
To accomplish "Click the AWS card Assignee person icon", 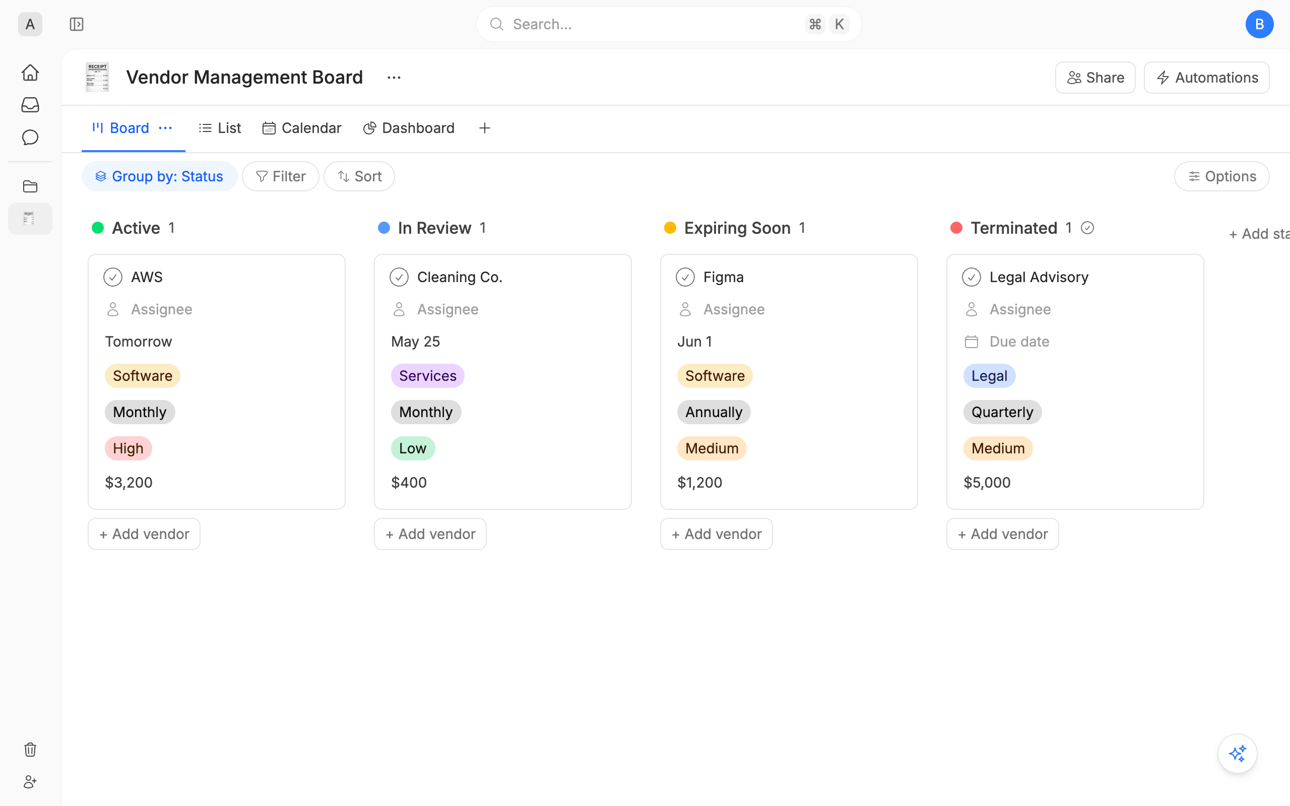I will click(113, 309).
